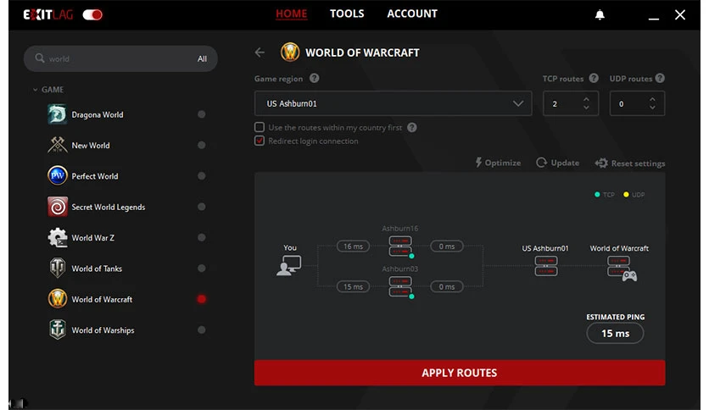
Task: Select the Dragona World game icon
Action: (x=58, y=114)
